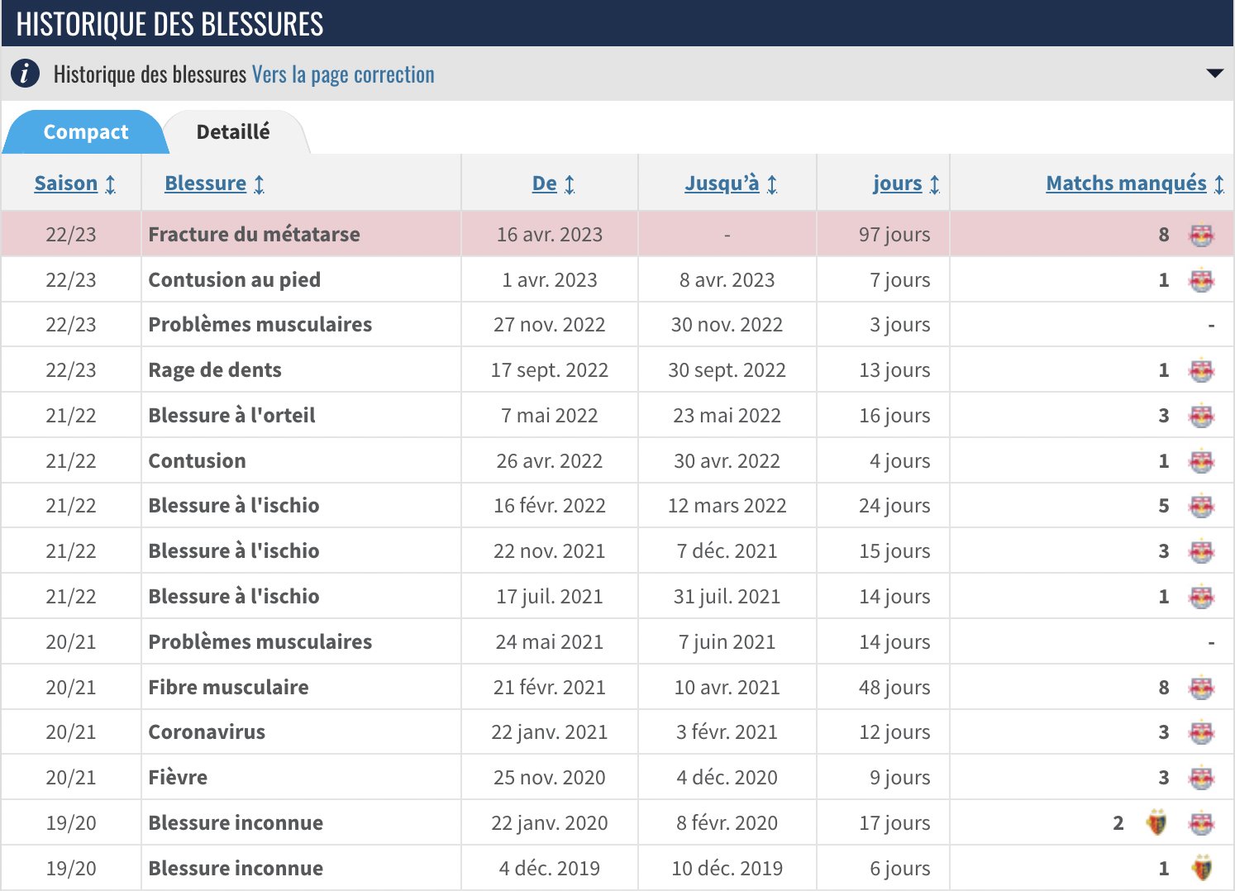Click club crest in Blessure à l'orteil row
Image resolution: width=1235 pixels, height=891 pixels.
(x=1200, y=417)
